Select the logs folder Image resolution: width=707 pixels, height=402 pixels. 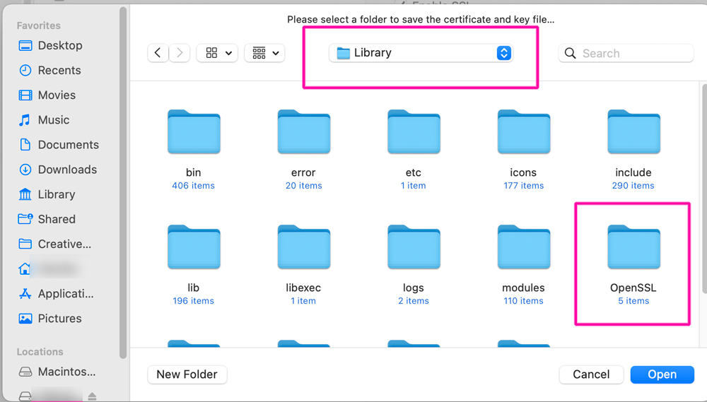(x=414, y=249)
